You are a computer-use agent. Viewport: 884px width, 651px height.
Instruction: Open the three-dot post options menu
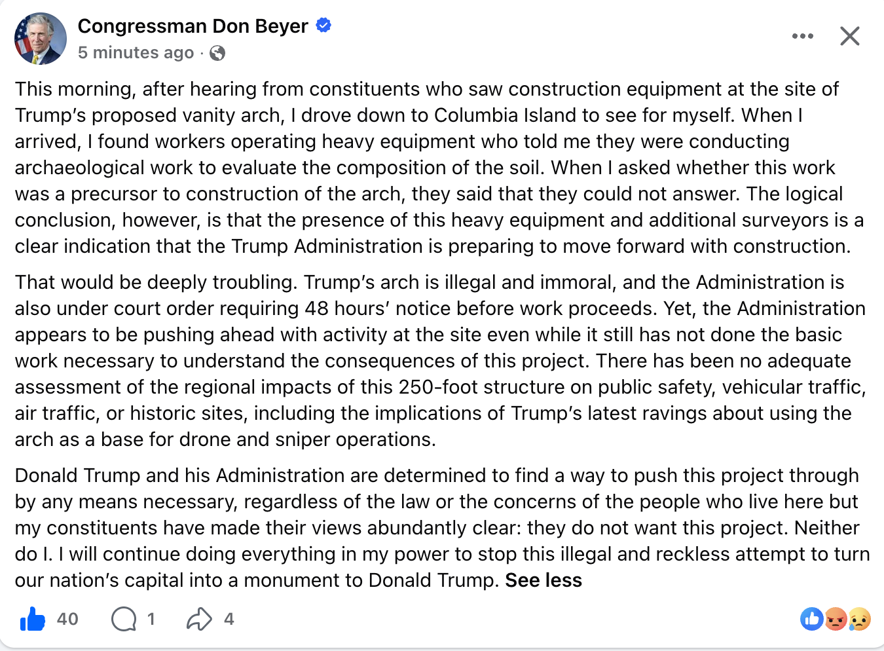[x=802, y=36]
